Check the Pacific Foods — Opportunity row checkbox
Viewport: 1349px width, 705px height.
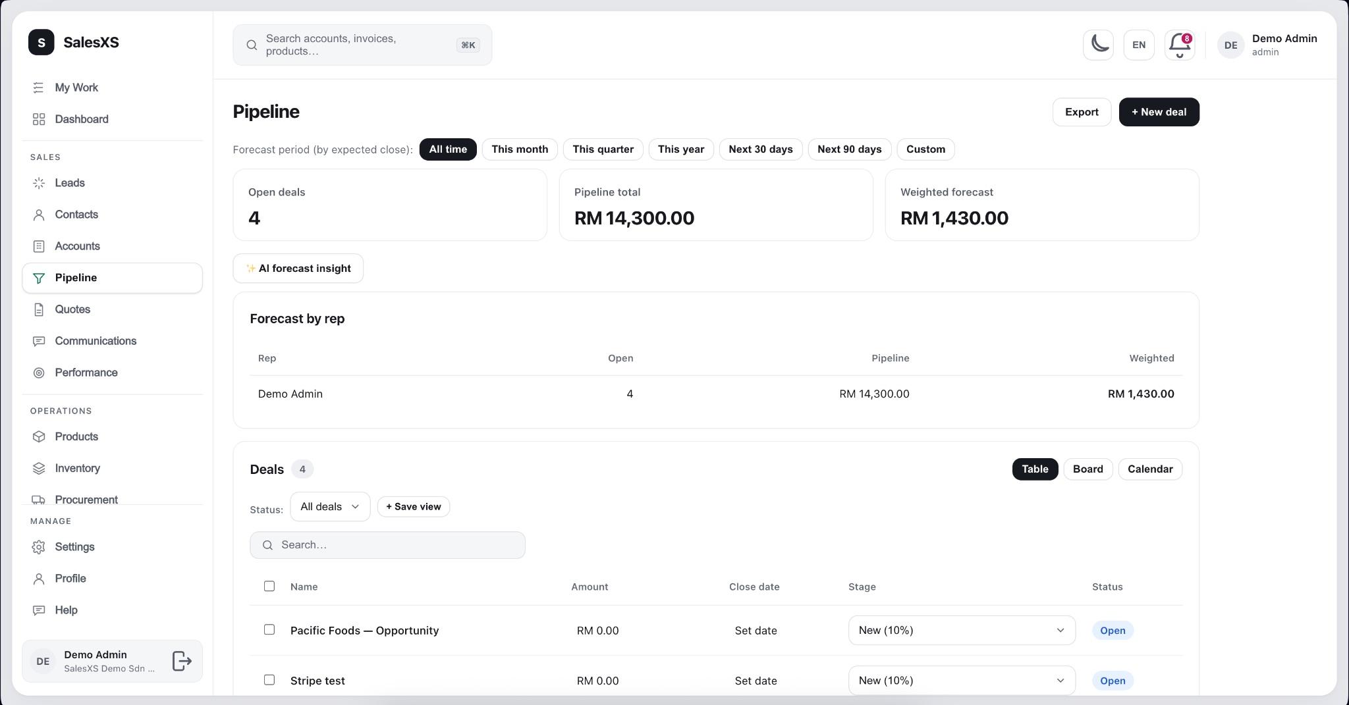(269, 629)
